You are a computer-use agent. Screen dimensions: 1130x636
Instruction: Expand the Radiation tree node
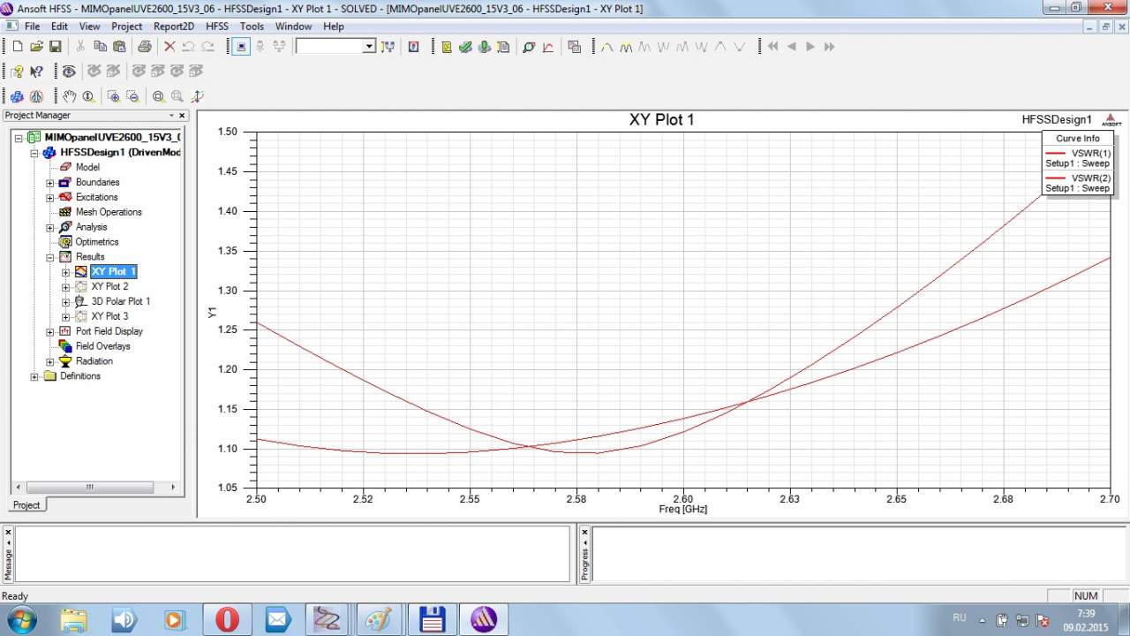pos(50,361)
